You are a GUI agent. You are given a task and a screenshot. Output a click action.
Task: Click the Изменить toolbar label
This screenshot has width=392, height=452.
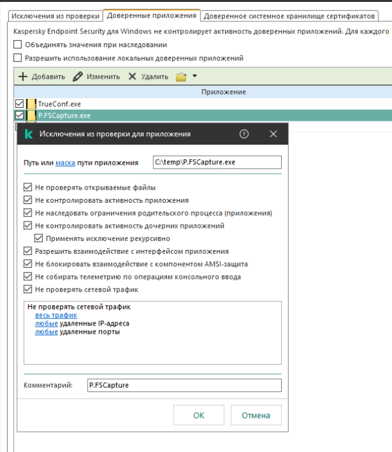click(x=103, y=77)
